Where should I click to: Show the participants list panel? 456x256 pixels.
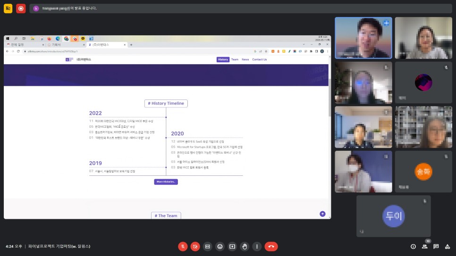[424, 246]
